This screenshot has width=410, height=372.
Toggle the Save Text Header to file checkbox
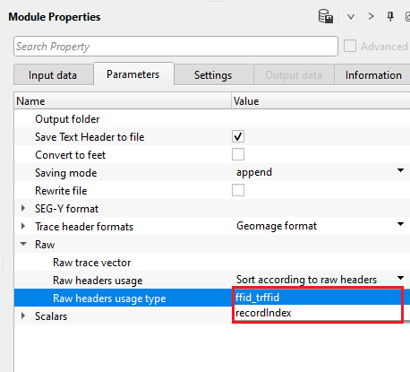pos(238,136)
